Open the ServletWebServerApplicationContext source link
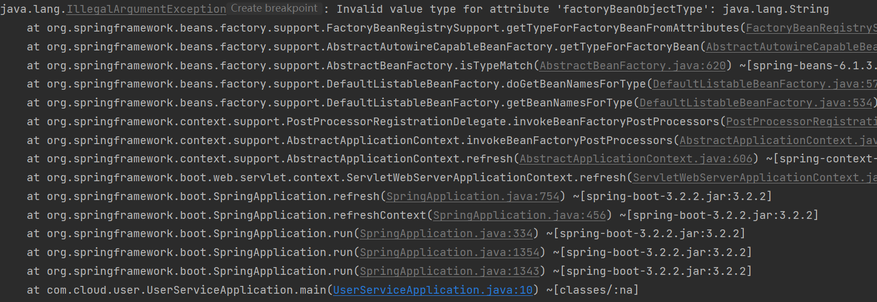Viewport: 877px width, 302px height. click(755, 178)
